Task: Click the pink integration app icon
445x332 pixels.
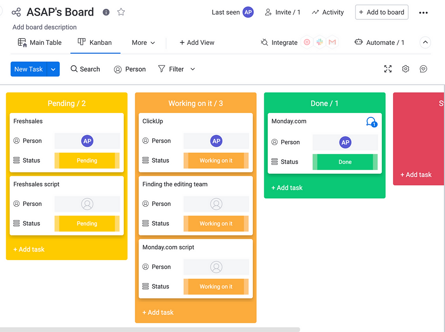Action: coord(307,42)
